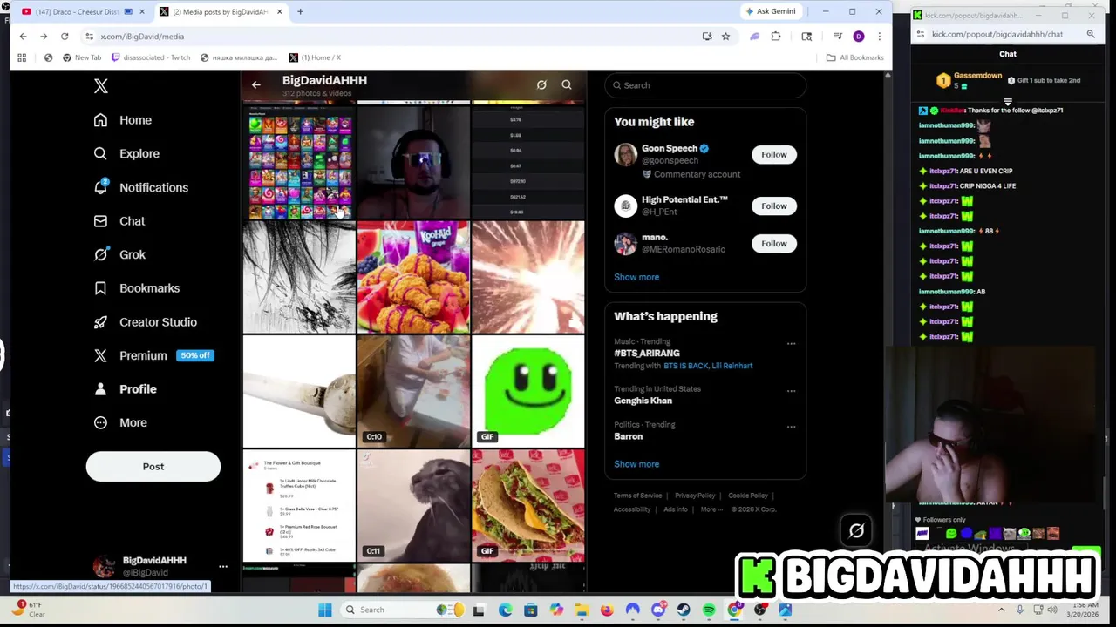The image size is (1116, 627).
Task: Play the 0:10 video thumbnail
Action: [413, 392]
